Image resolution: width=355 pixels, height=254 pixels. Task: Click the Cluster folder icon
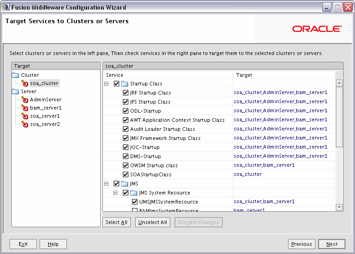pos(15,75)
